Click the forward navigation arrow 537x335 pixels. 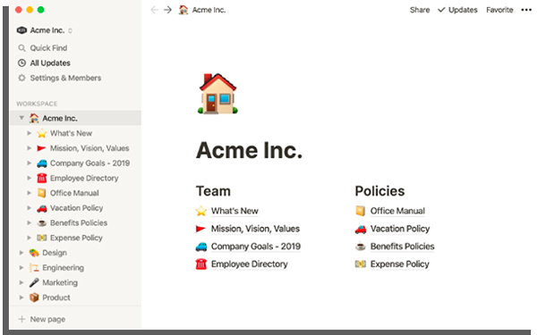click(167, 10)
